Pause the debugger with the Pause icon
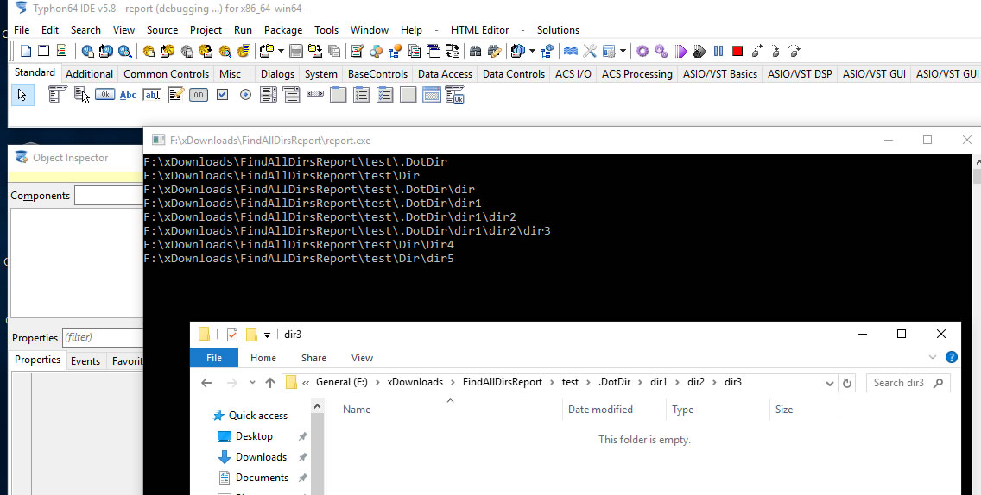Image resolution: width=981 pixels, height=495 pixels. click(718, 51)
